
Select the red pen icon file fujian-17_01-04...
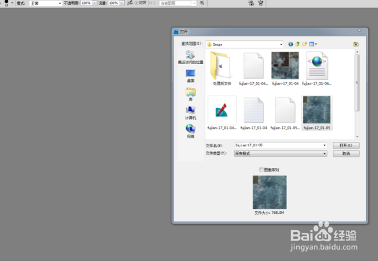[x=222, y=113]
